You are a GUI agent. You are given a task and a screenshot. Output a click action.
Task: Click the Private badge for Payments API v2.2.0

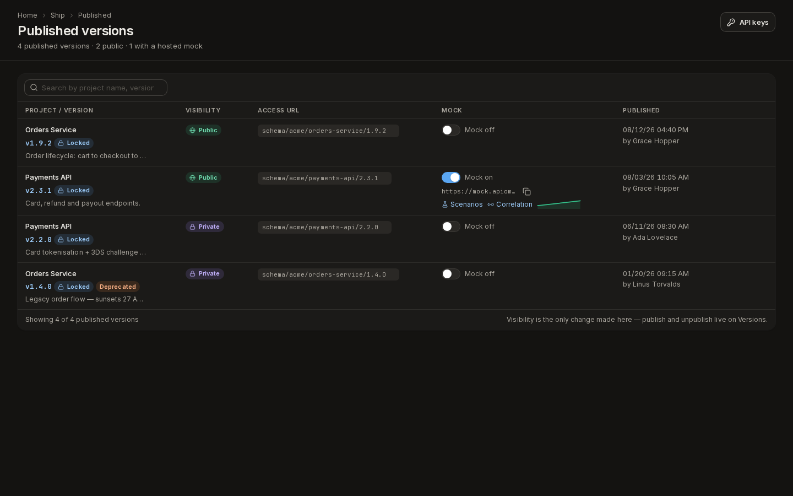click(205, 227)
